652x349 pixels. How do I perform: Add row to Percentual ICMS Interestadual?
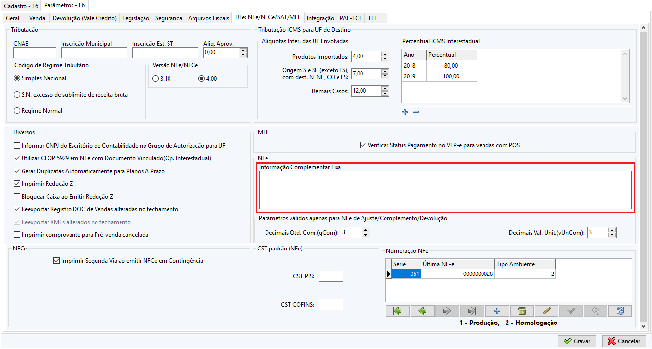(x=405, y=112)
